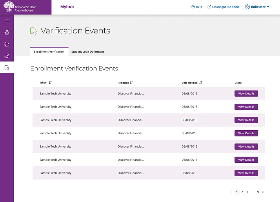
Task: Click date 06/08/2015 in last row
Action: pos(190,173)
